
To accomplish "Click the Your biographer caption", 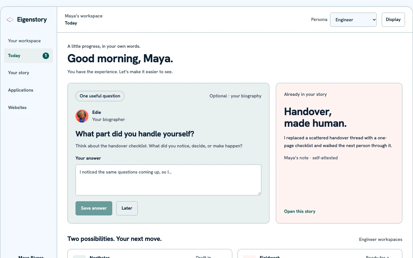I will click(109, 120).
